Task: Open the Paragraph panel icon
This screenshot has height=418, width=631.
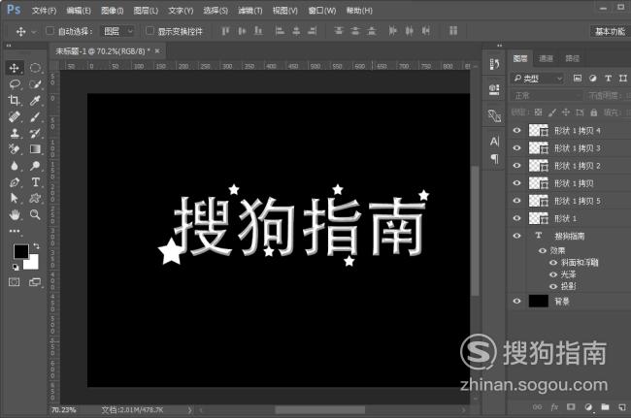Action: (494, 159)
